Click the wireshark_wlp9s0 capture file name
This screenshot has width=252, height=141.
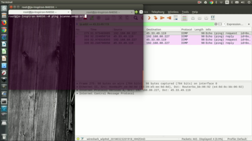tap(116, 139)
